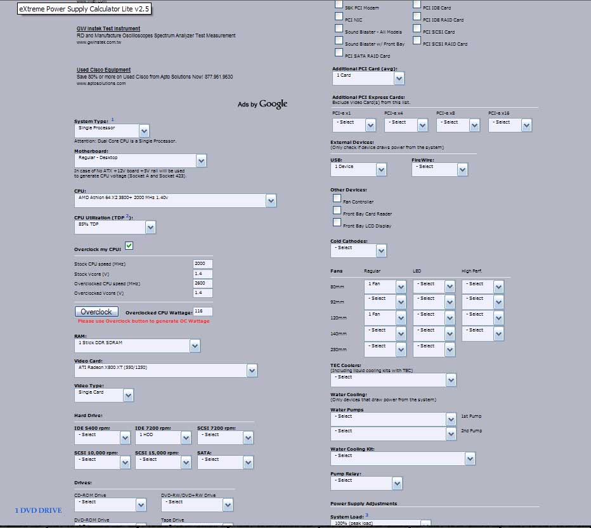Screen dimensions: 591x528
Task: Enable Front Bay Card Reader checkbox
Action: [x=337, y=210]
